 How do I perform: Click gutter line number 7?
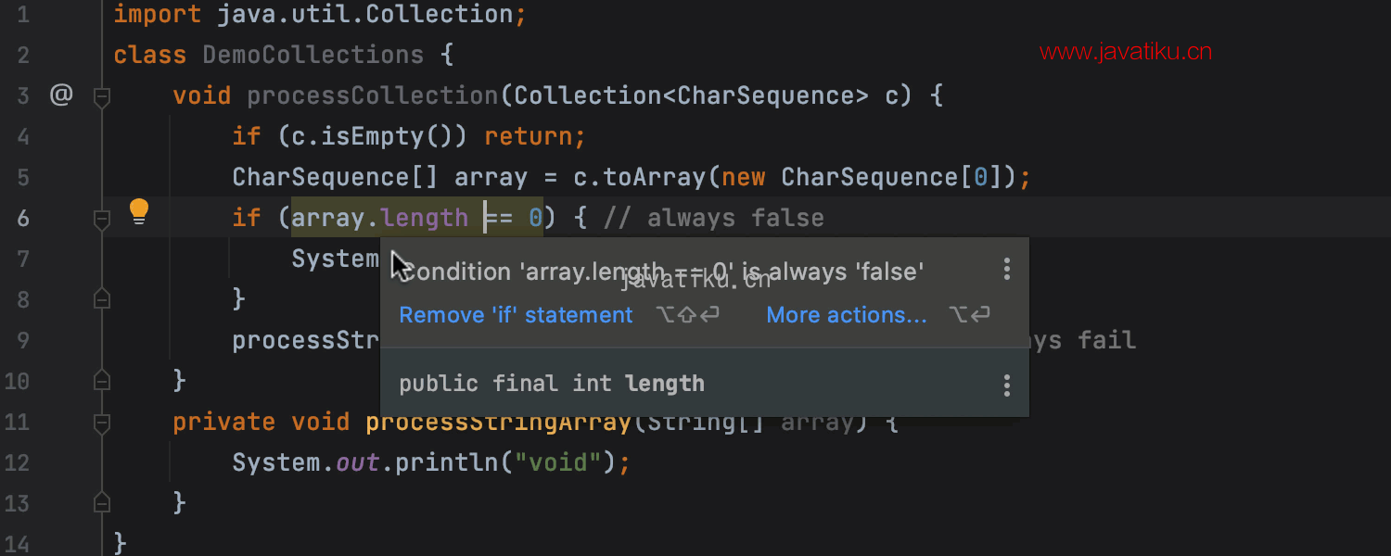coord(22,259)
